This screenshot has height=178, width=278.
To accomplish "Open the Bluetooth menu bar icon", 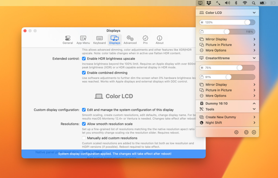I will tap(236, 3).
